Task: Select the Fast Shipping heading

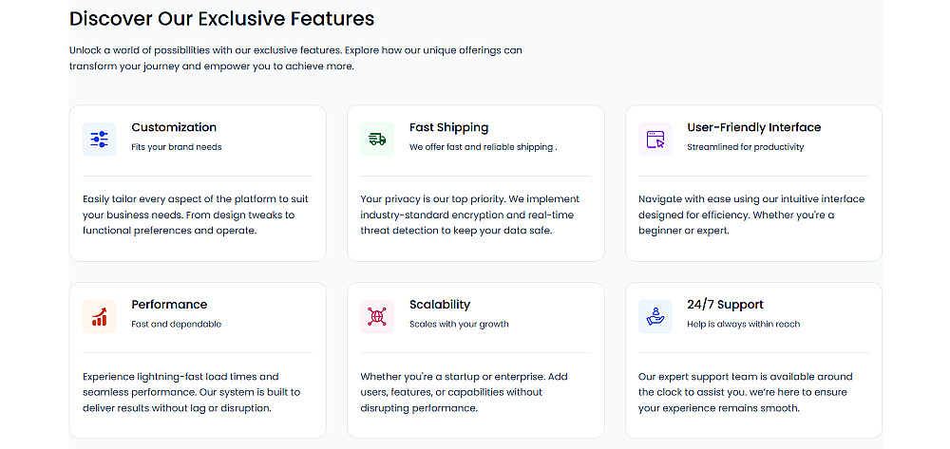Action: click(x=448, y=127)
